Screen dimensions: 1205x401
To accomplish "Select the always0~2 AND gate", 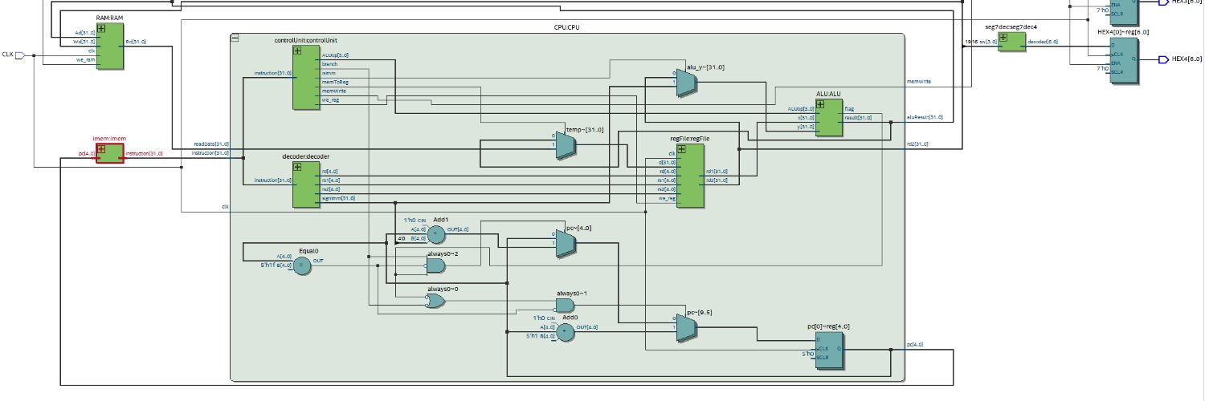I will click(x=436, y=265).
